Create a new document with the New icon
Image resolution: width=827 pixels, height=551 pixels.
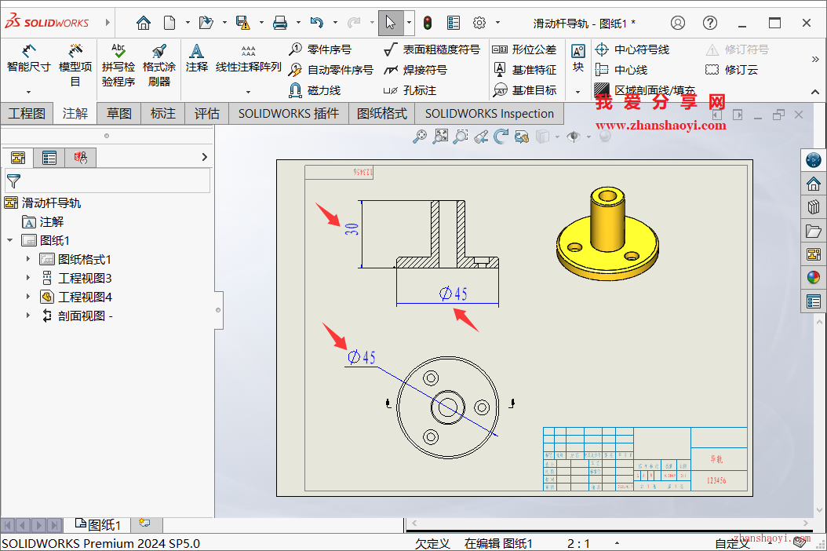[x=169, y=23]
